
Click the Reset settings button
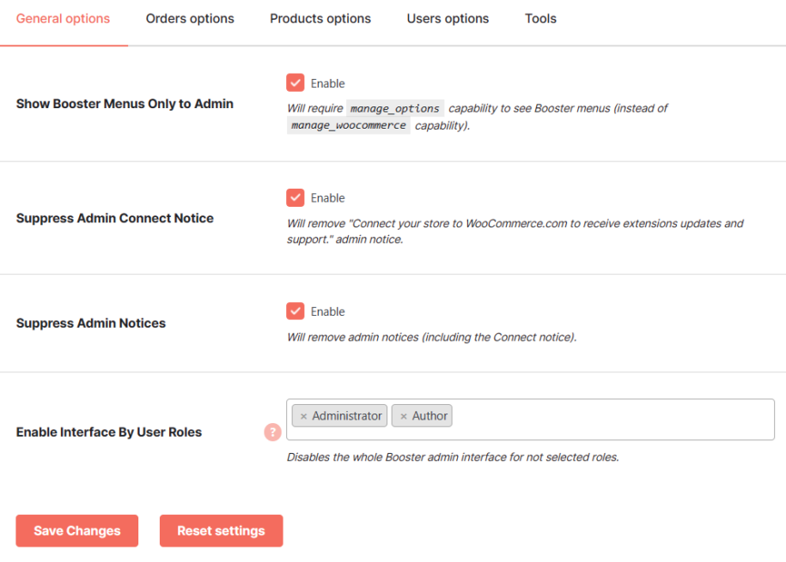[221, 530]
